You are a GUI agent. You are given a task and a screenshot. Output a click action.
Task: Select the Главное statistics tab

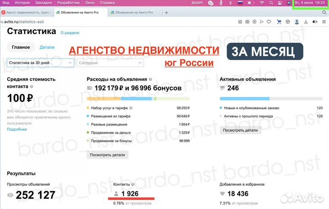21,47
